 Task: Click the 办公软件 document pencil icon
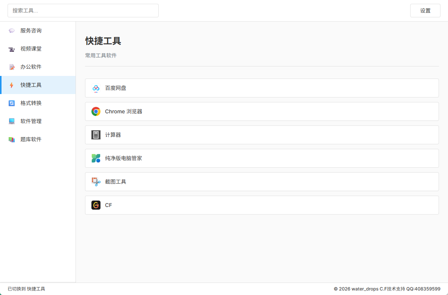pos(12,67)
